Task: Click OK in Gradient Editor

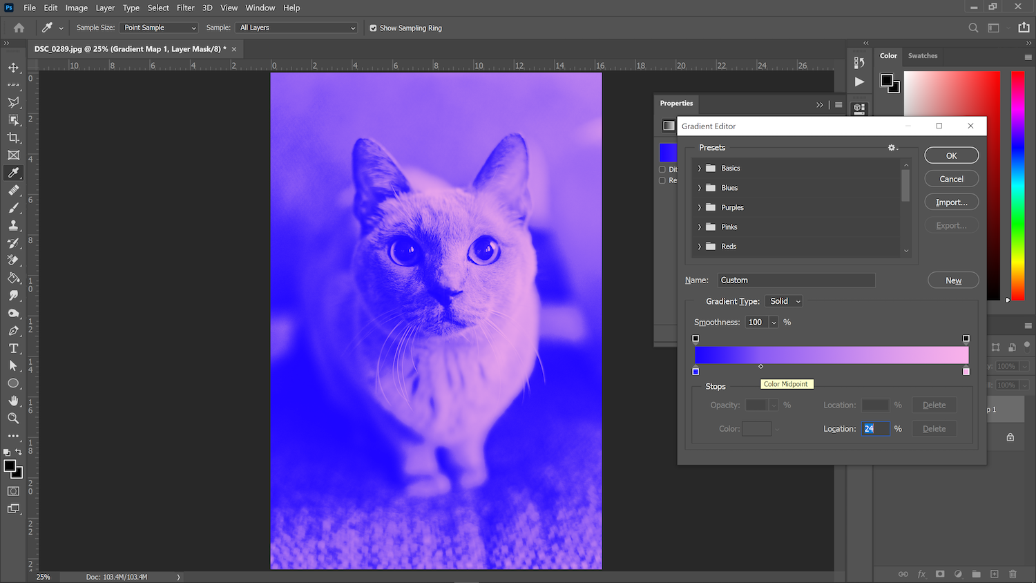Action: (x=952, y=155)
